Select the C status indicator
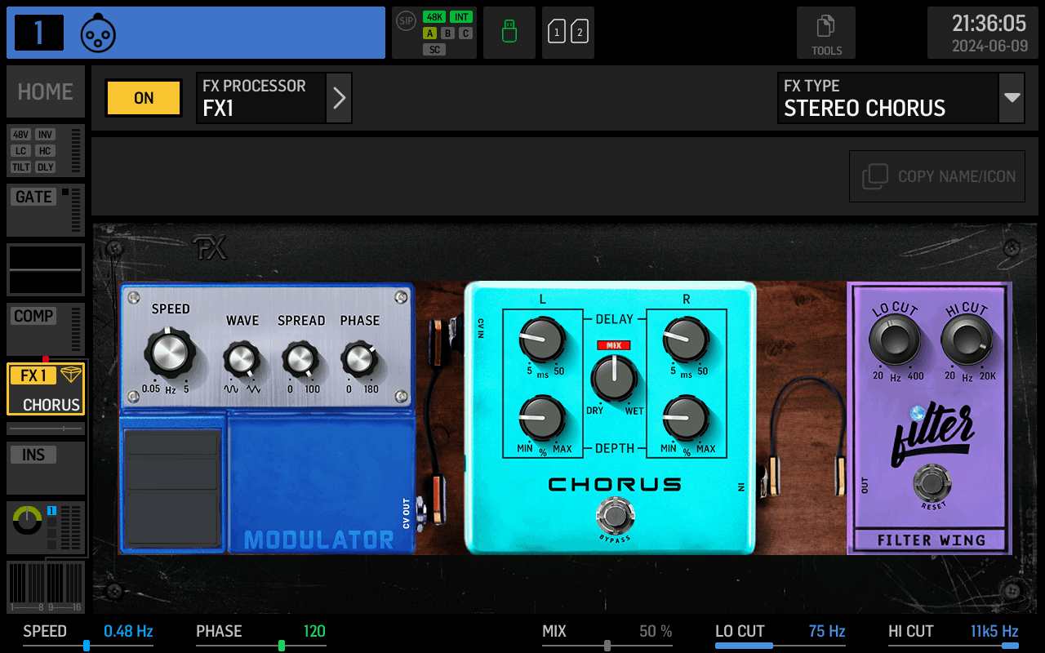The width and height of the screenshot is (1045, 653). pos(465,33)
